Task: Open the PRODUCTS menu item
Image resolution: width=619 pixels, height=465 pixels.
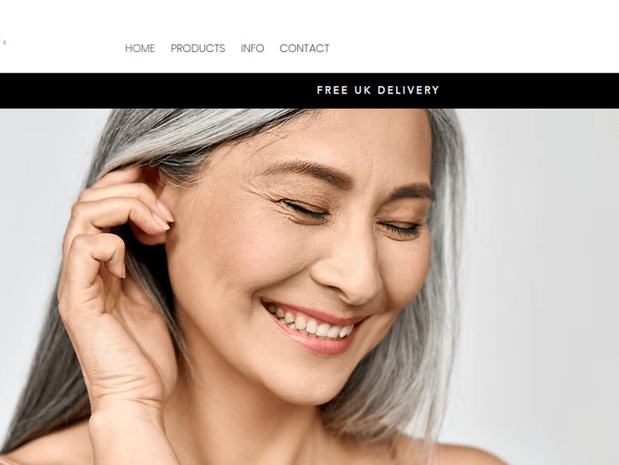Action: [198, 48]
